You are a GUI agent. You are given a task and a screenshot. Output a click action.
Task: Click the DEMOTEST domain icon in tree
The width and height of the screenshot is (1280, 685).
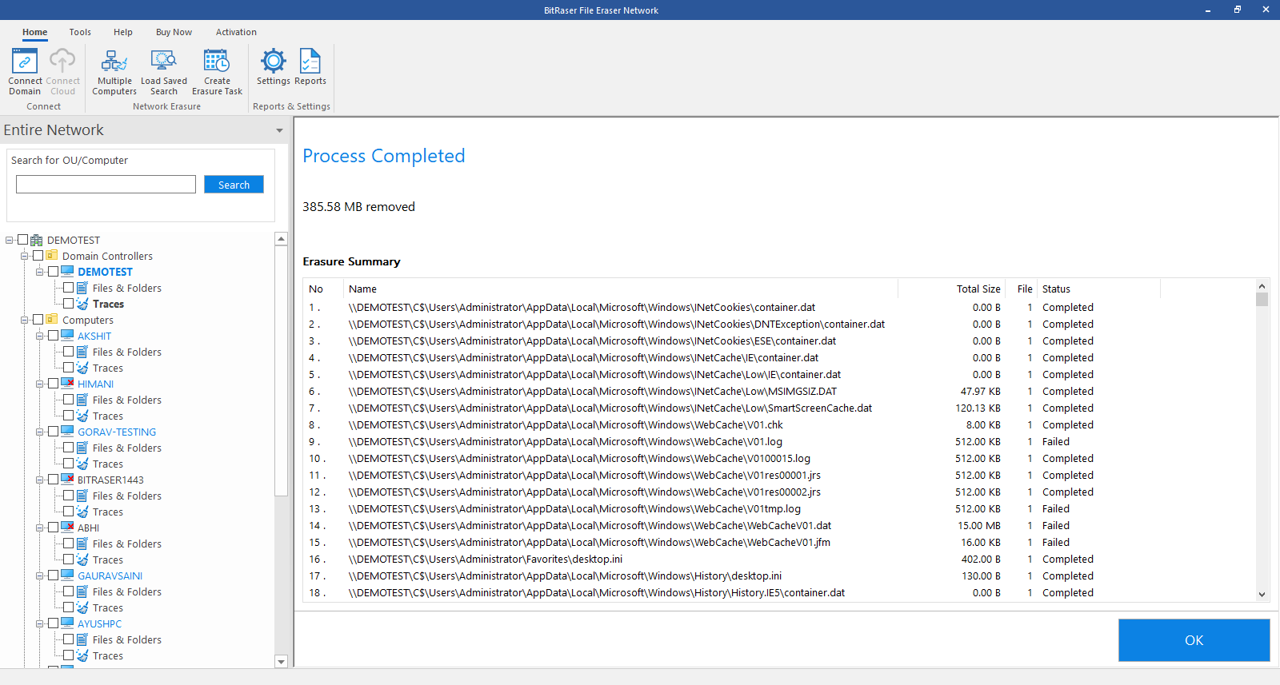pyautogui.click(x=37, y=240)
